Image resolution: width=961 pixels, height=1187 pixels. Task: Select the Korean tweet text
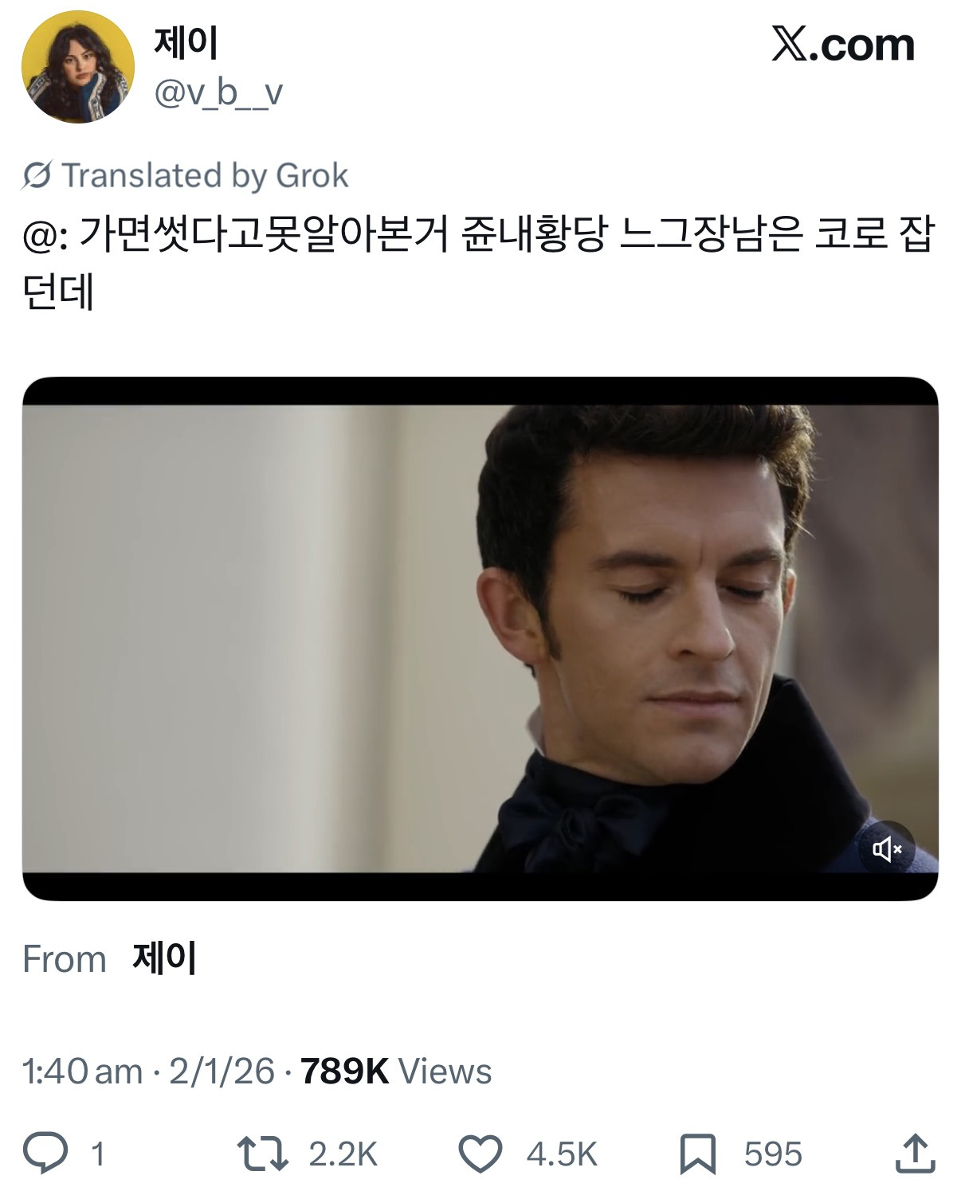pyautogui.click(x=478, y=264)
